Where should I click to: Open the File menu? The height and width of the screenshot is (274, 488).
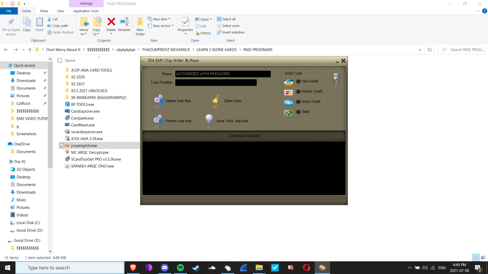(x=9, y=11)
